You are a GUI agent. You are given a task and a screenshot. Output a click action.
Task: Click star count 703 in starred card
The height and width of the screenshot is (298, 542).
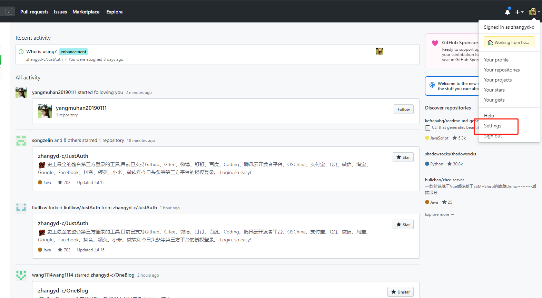pos(64,182)
